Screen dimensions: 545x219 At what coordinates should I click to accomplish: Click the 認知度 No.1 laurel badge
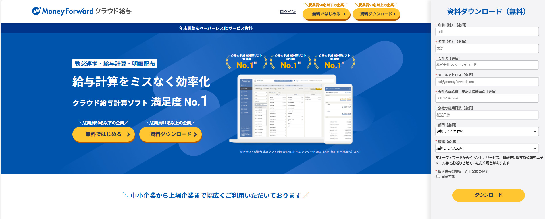pyautogui.click(x=290, y=62)
